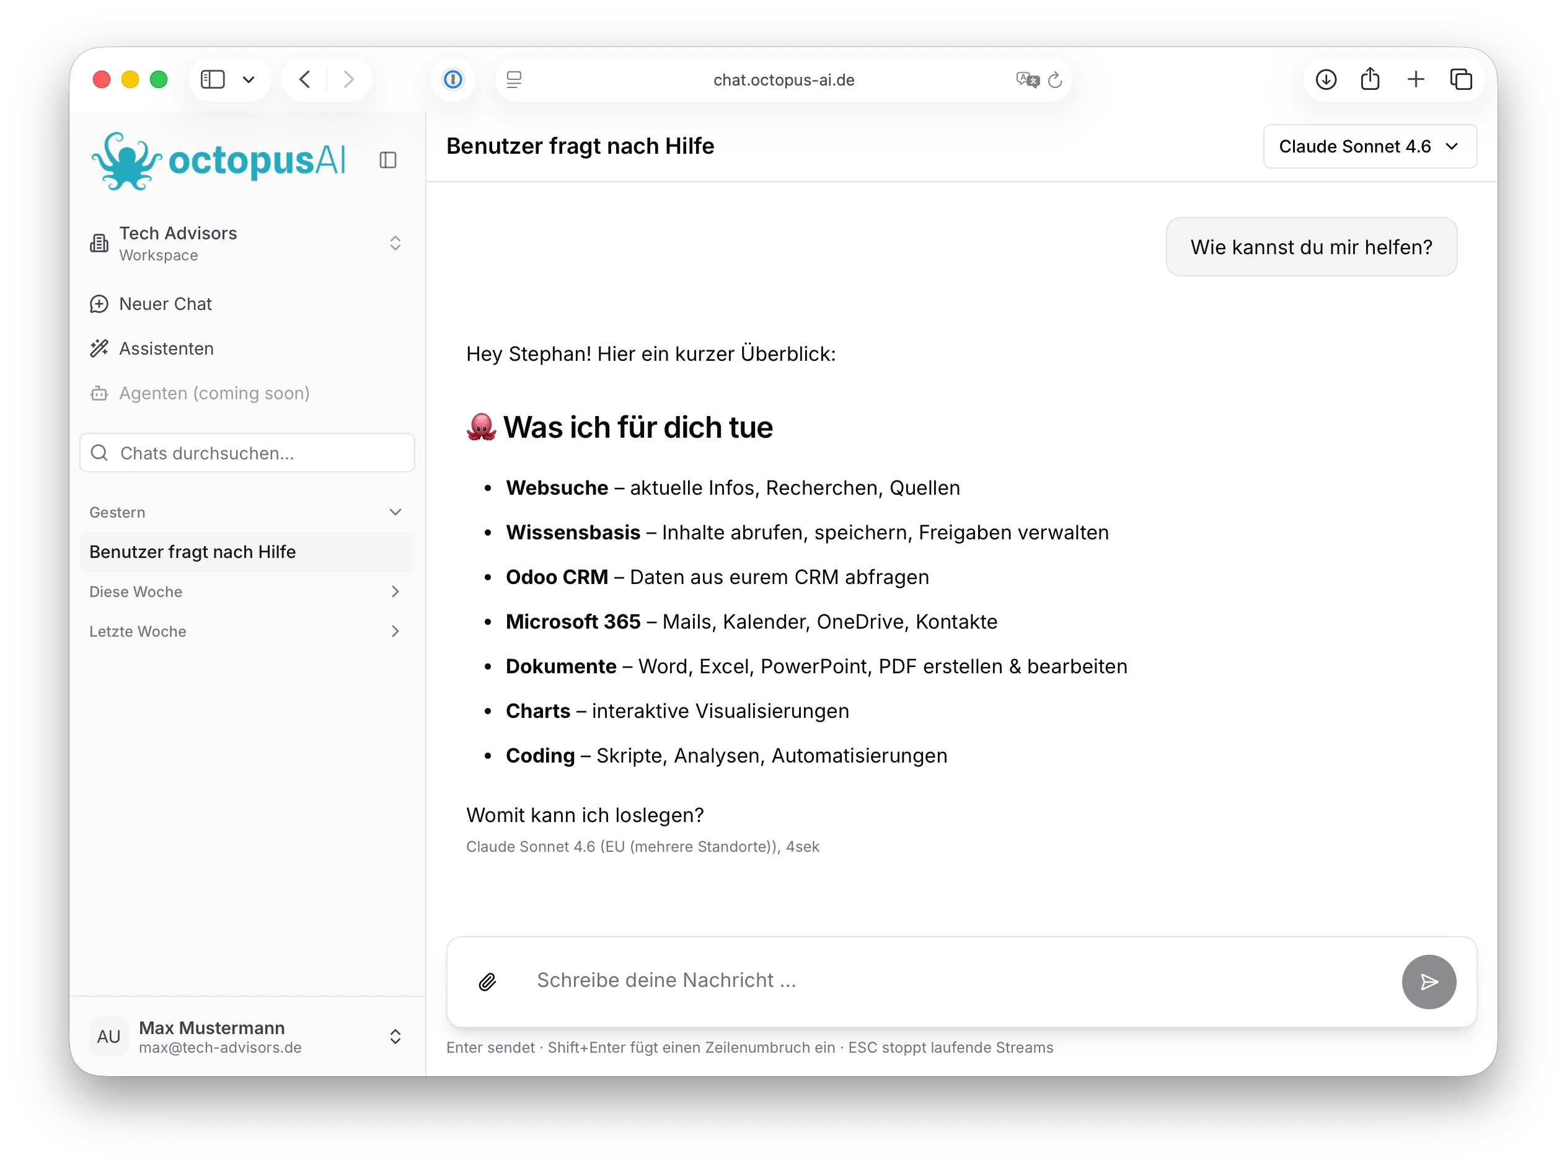This screenshot has height=1168, width=1567.
Task: Send the message with the arrow icon
Action: (x=1429, y=981)
